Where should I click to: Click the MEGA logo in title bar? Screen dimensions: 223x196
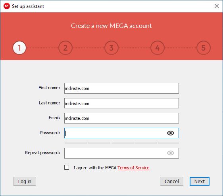click(6, 6)
